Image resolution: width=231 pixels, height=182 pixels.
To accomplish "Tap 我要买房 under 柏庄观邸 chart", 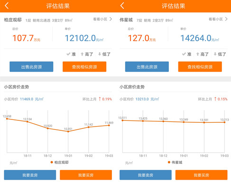I will (86, 175).
